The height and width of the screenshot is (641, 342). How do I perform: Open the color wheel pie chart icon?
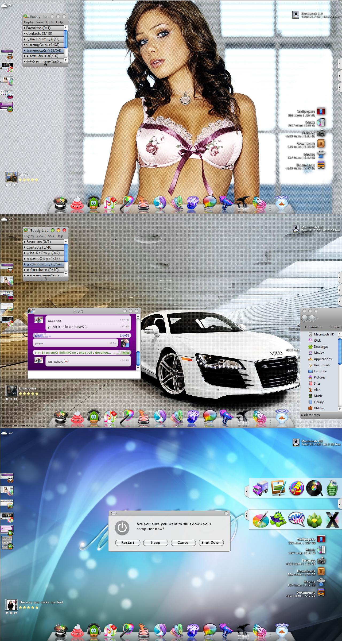click(x=261, y=520)
